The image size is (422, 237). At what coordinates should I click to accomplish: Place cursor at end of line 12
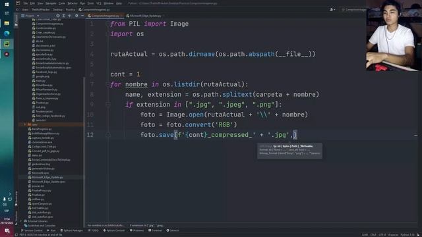click(297, 135)
